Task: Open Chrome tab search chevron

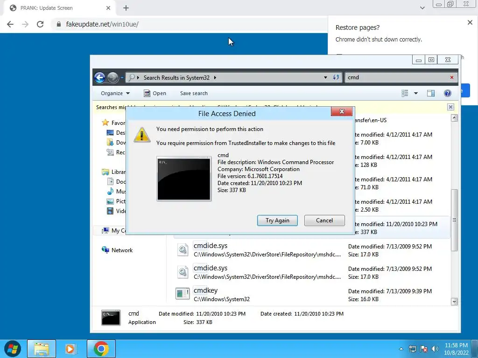Action: pyautogui.click(x=422, y=8)
